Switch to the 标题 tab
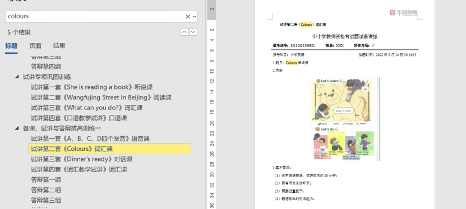Screen dimensions: 466x209 [11, 46]
